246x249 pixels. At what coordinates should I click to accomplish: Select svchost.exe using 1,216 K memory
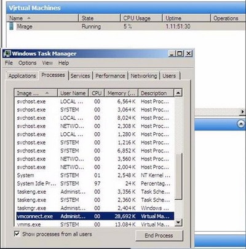95,143
